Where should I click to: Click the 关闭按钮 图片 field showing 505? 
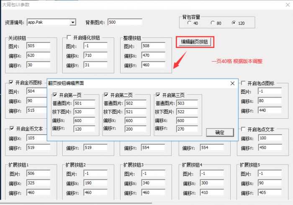pyautogui.click(x=38, y=46)
